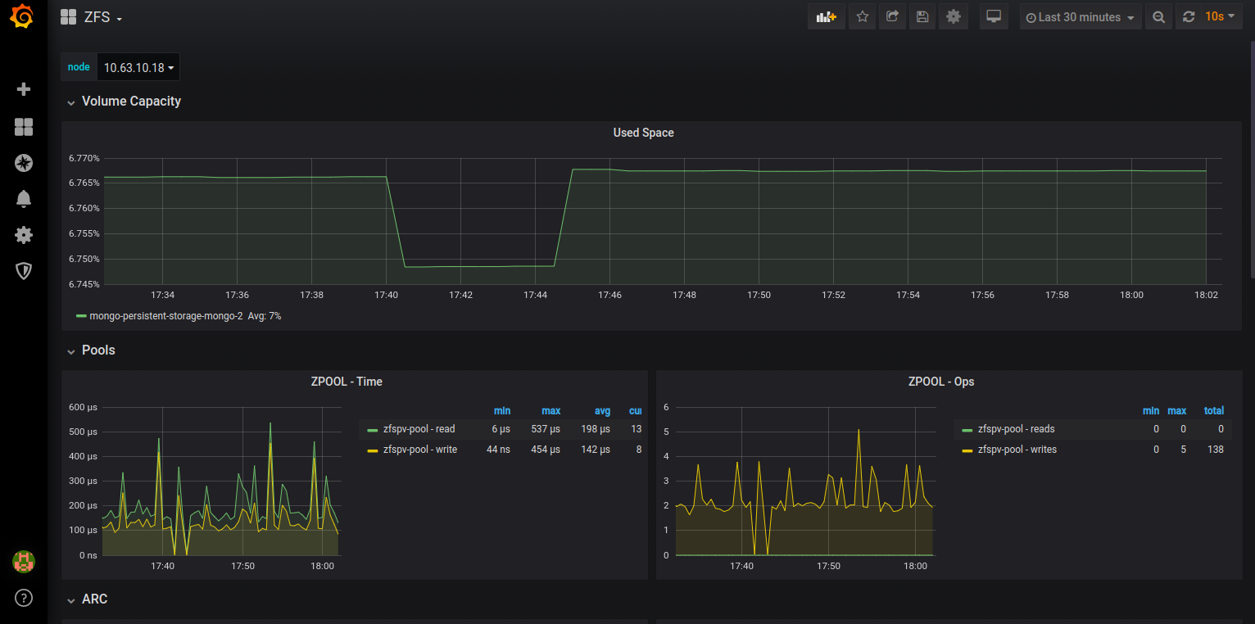Star this dashboard as favorite
This screenshot has width=1255, height=624.
pyautogui.click(x=862, y=17)
